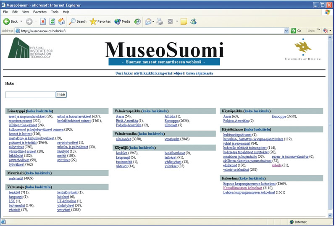Viewport: 336px width, 226px height.
Task: Click the Haku search text field
Action: 30,95
